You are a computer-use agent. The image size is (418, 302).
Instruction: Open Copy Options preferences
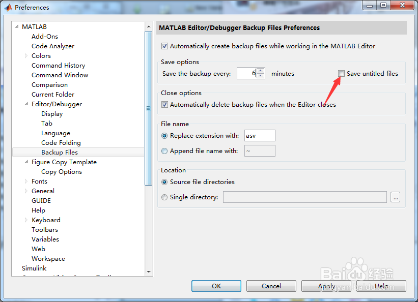click(62, 172)
